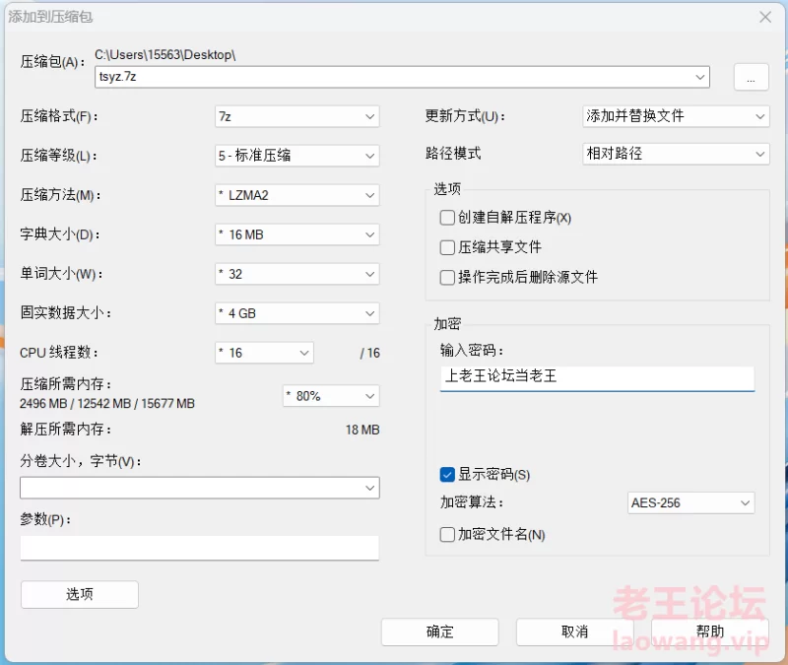Expand the 固实数据大小 4 GB dropdown
Screen dimensions: 788x665
point(297,313)
